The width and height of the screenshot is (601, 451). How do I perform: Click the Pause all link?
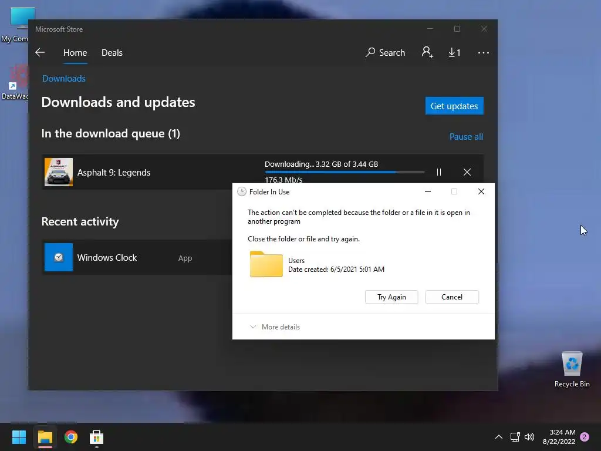(x=466, y=136)
